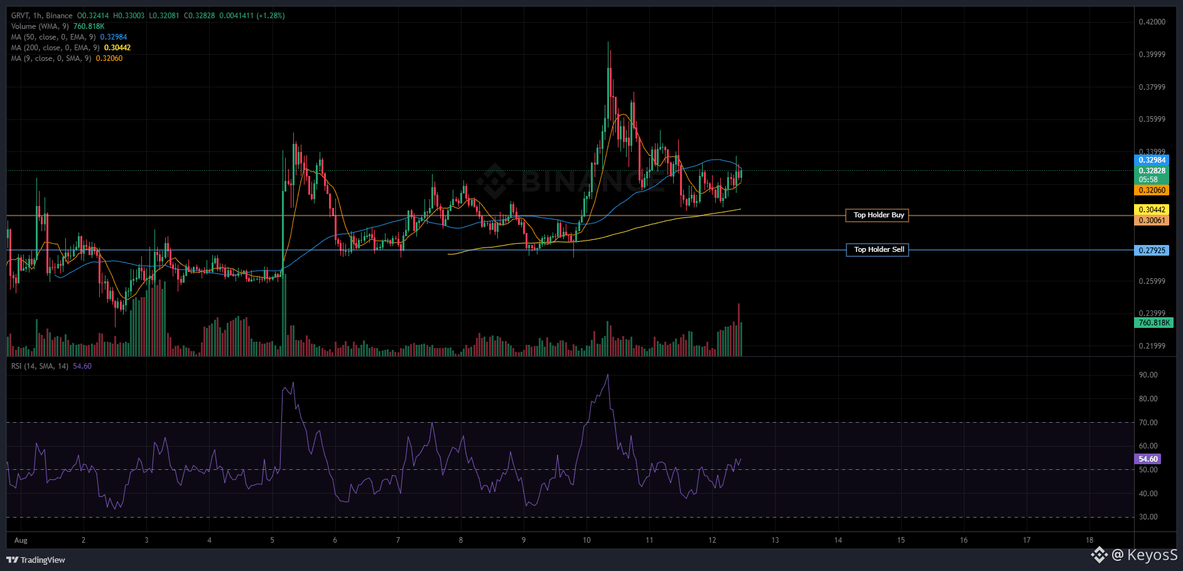Click the 760.818K value in the Volume legend

[x=89, y=26]
